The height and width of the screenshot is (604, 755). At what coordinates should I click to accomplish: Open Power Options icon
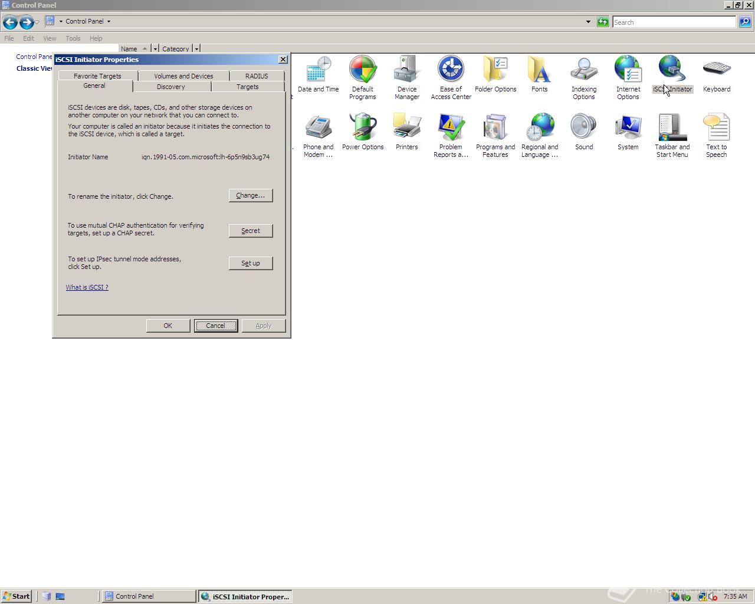[363, 132]
